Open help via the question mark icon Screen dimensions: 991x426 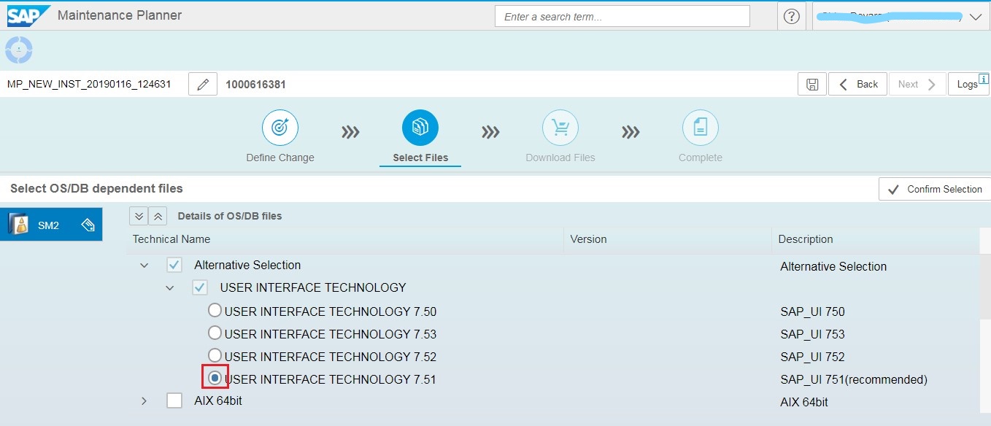[x=792, y=16]
